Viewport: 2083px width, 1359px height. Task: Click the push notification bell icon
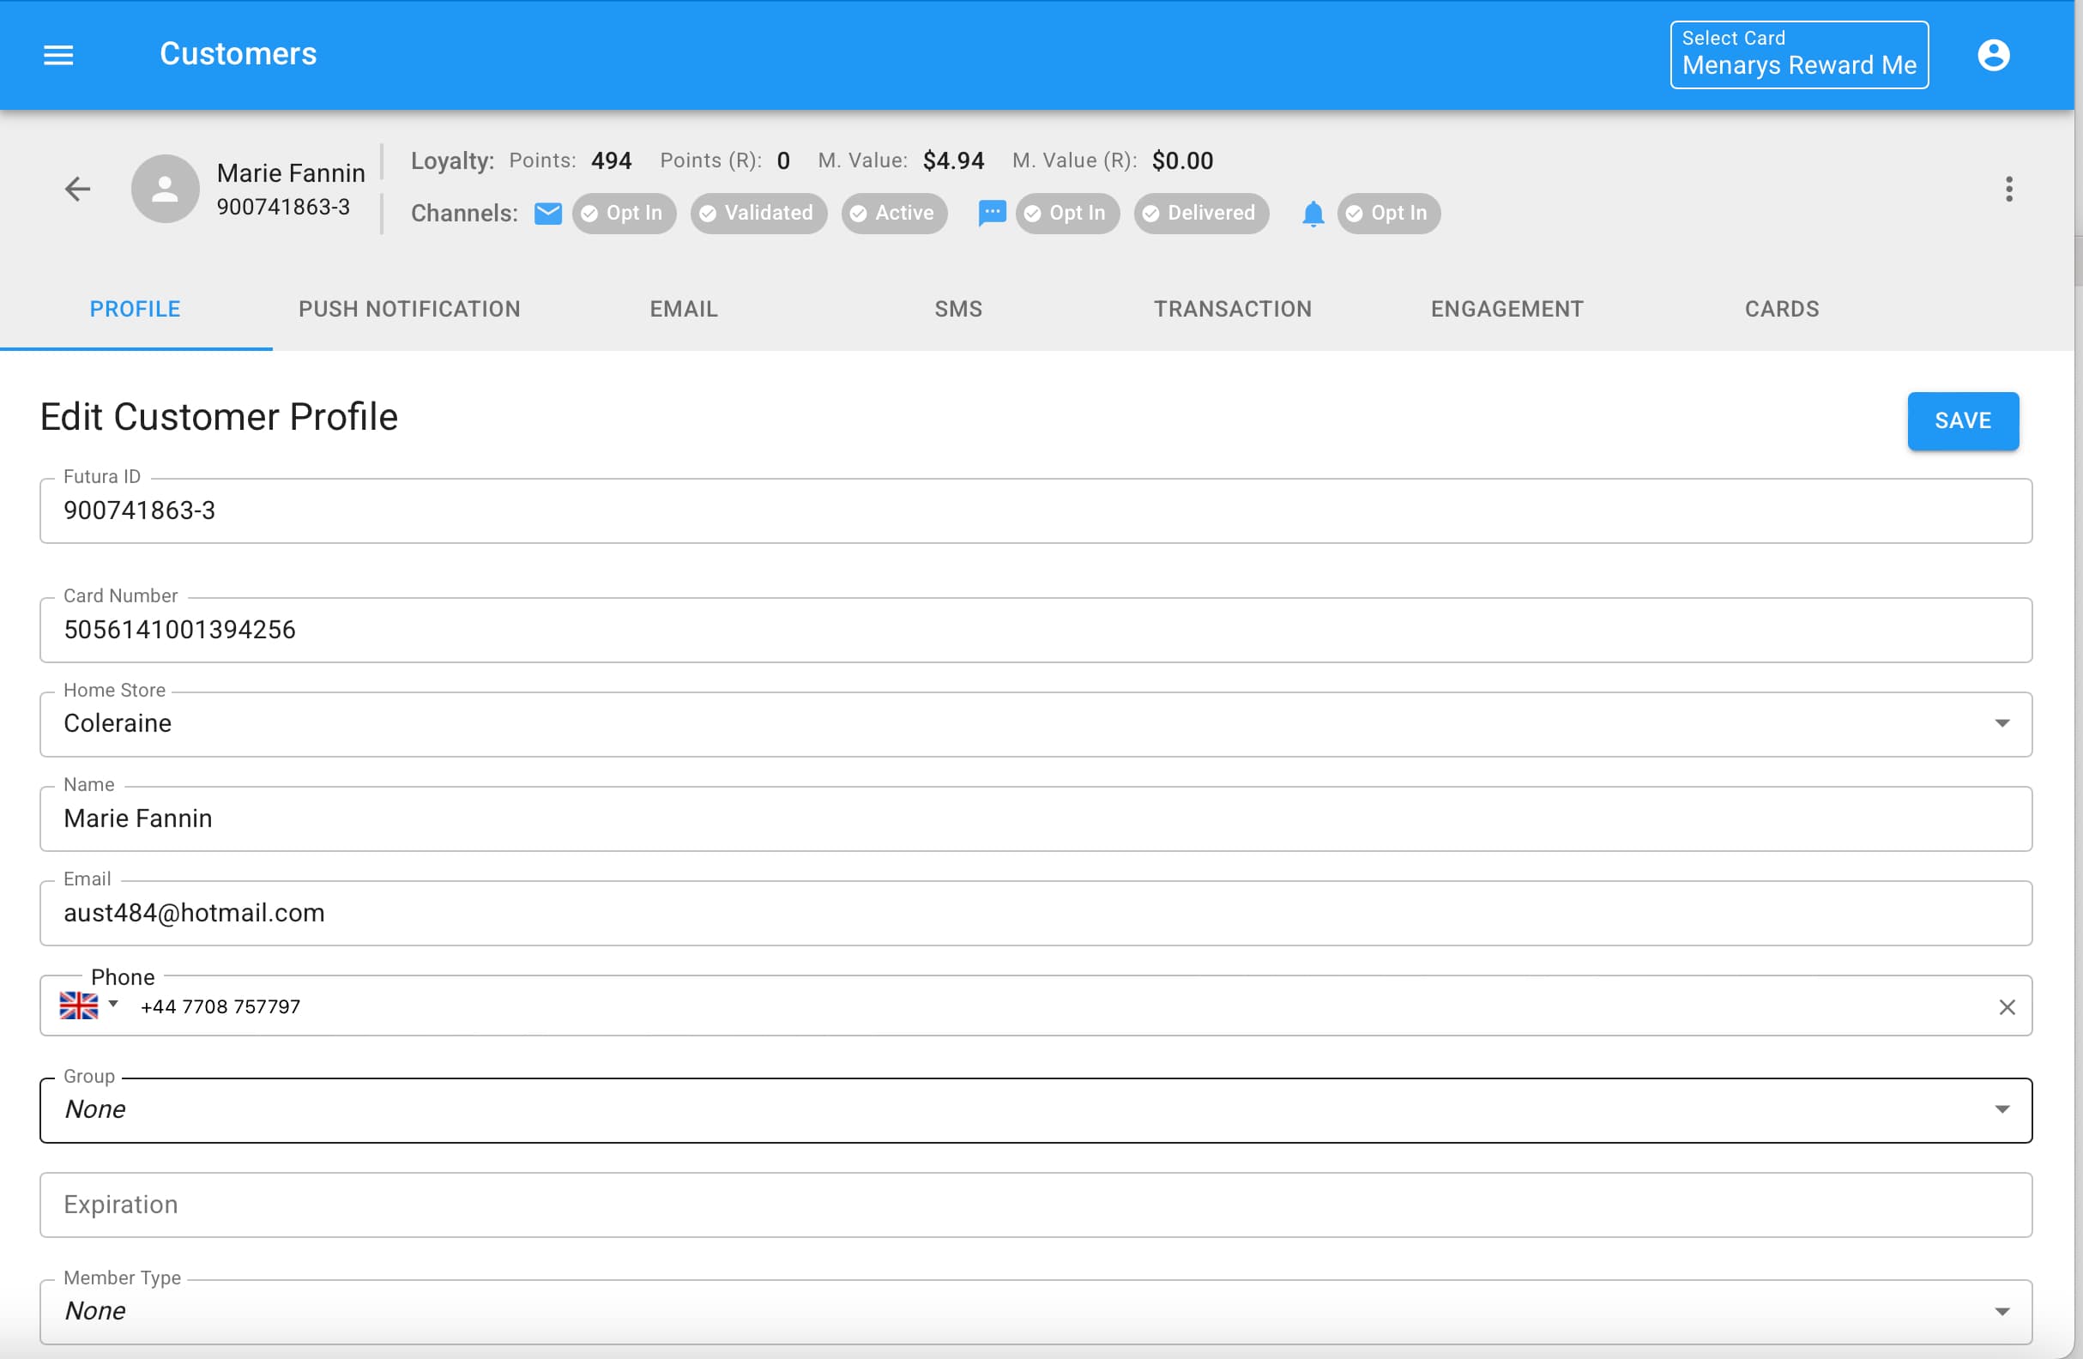(x=1313, y=214)
